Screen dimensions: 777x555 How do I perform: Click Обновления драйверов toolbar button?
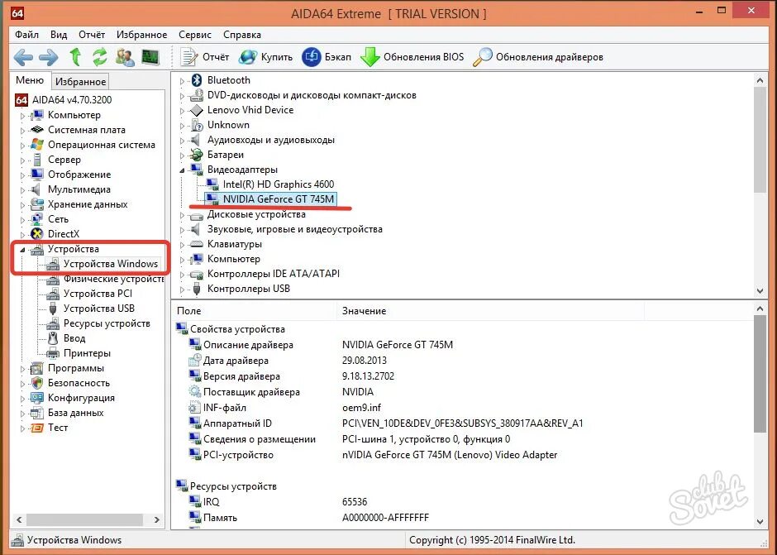[537, 57]
